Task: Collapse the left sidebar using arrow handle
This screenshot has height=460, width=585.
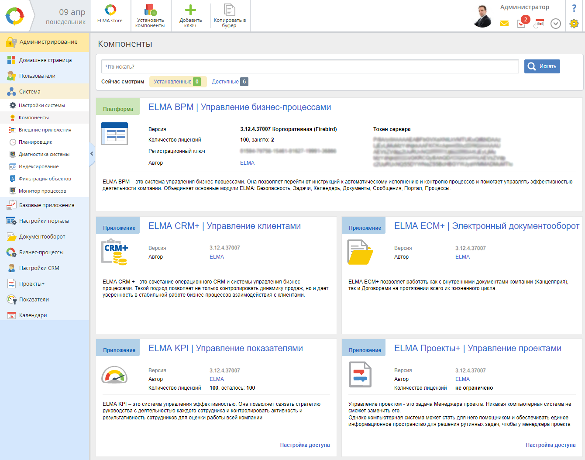Action: 92,154
